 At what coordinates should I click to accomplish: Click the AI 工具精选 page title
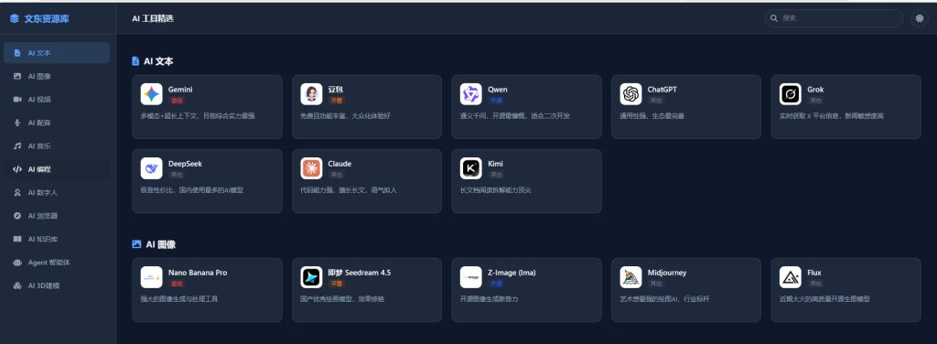(x=153, y=18)
